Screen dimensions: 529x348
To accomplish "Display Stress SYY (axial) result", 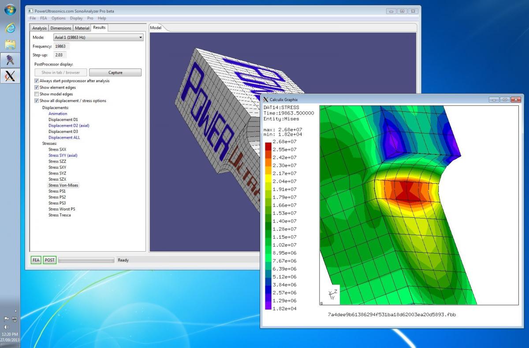I will click(x=63, y=155).
